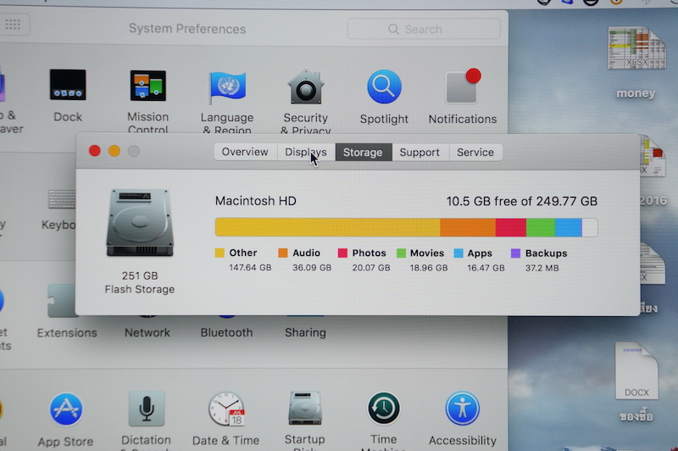Screen dimensions: 678x451
Task: Open Dictation & Speech microphone icon
Action: 147,409
